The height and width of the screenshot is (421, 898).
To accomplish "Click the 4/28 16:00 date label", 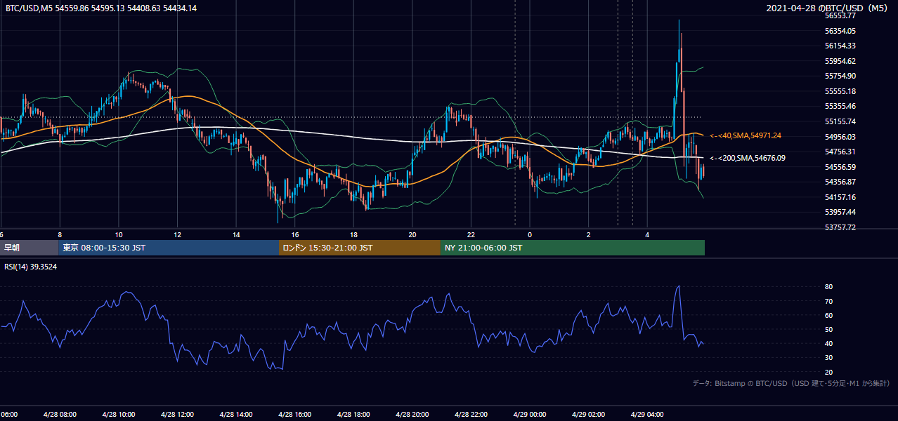I will pyautogui.click(x=295, y=415).
